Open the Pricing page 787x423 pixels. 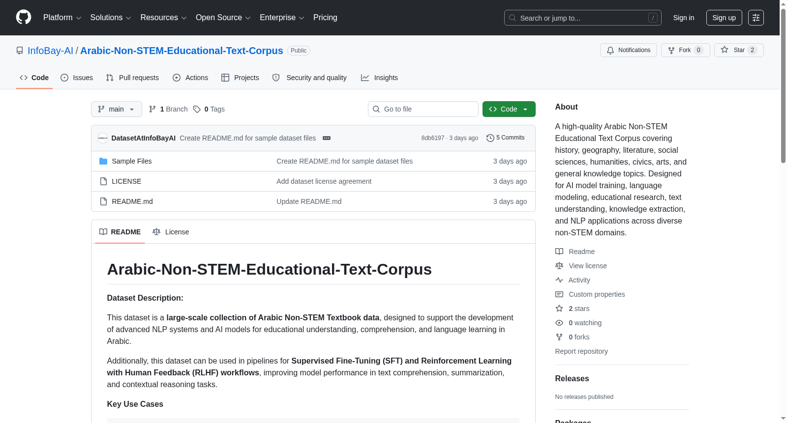pos(325,18)
